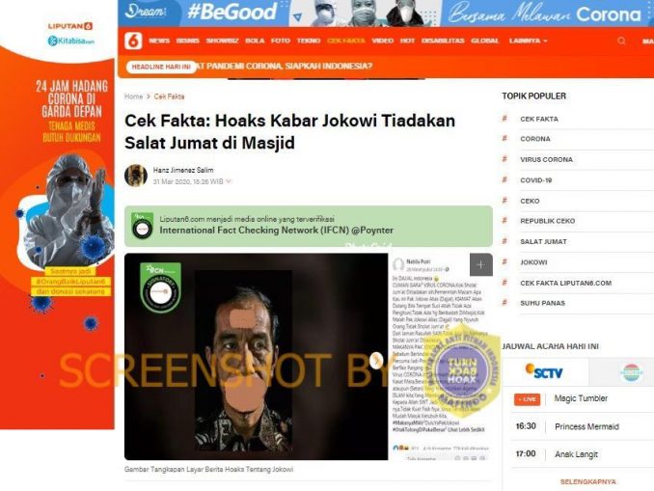
Task: Go to the Tekno menu item
Action: pyautogui.click(x=309, y=41)
